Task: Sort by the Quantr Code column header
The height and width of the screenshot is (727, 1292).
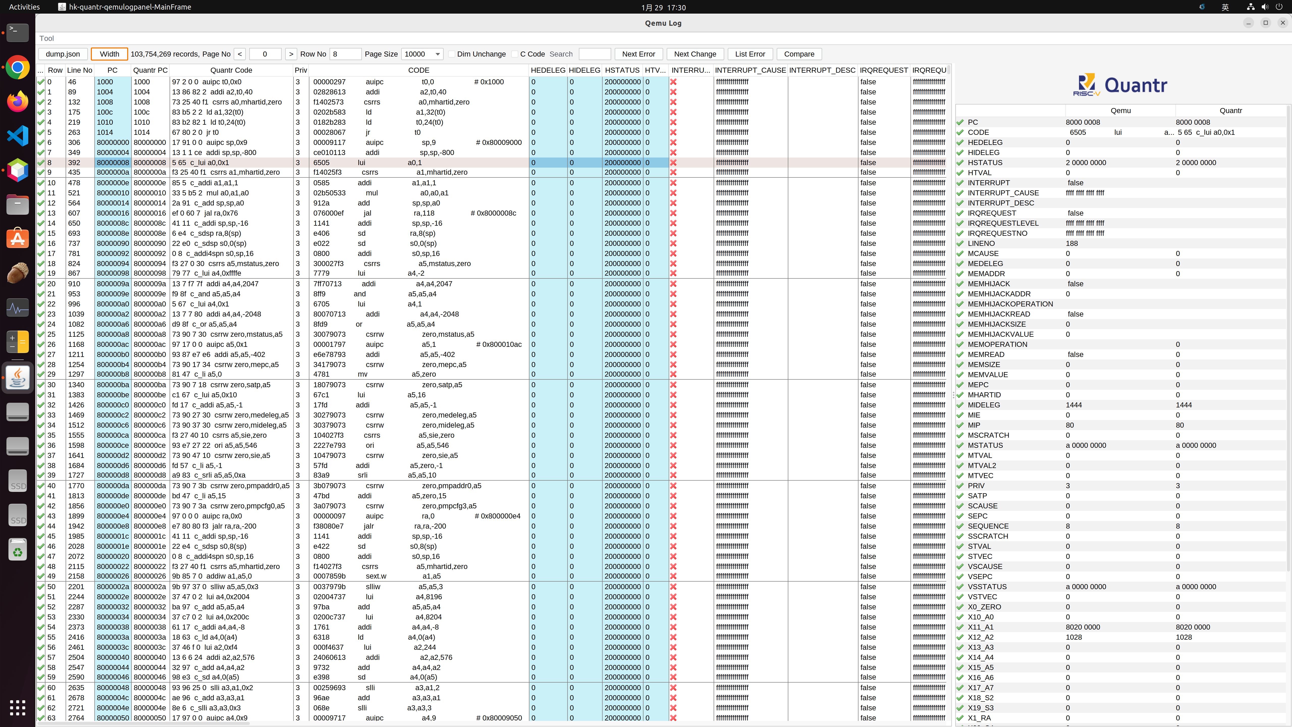Action: [231, 70]
